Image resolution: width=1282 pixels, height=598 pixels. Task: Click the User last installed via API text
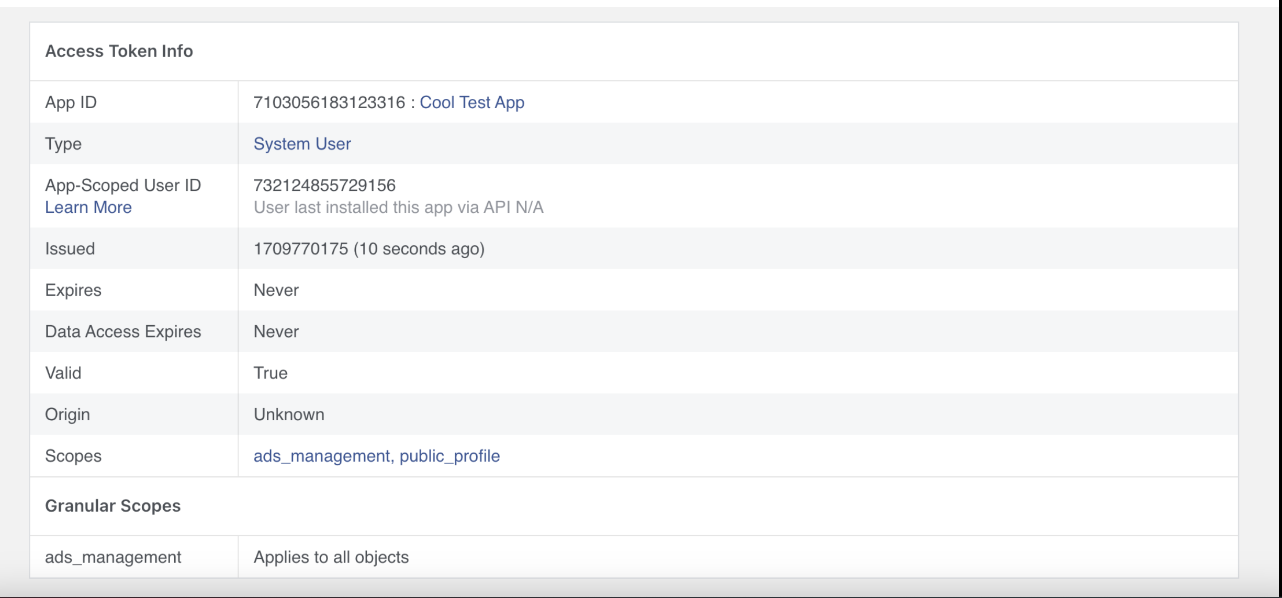[x=398, y=208]
